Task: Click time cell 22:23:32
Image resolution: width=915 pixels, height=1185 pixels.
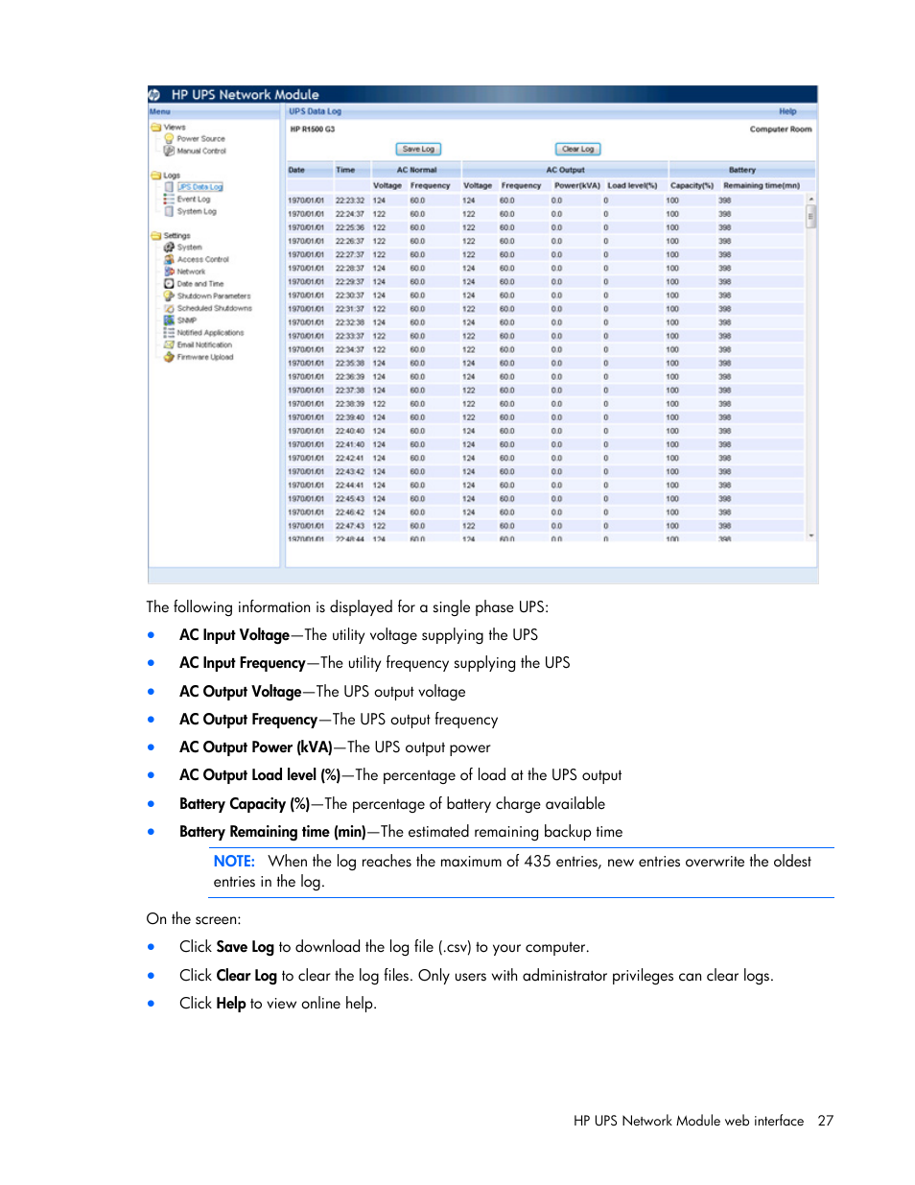Action: point(349,201)
